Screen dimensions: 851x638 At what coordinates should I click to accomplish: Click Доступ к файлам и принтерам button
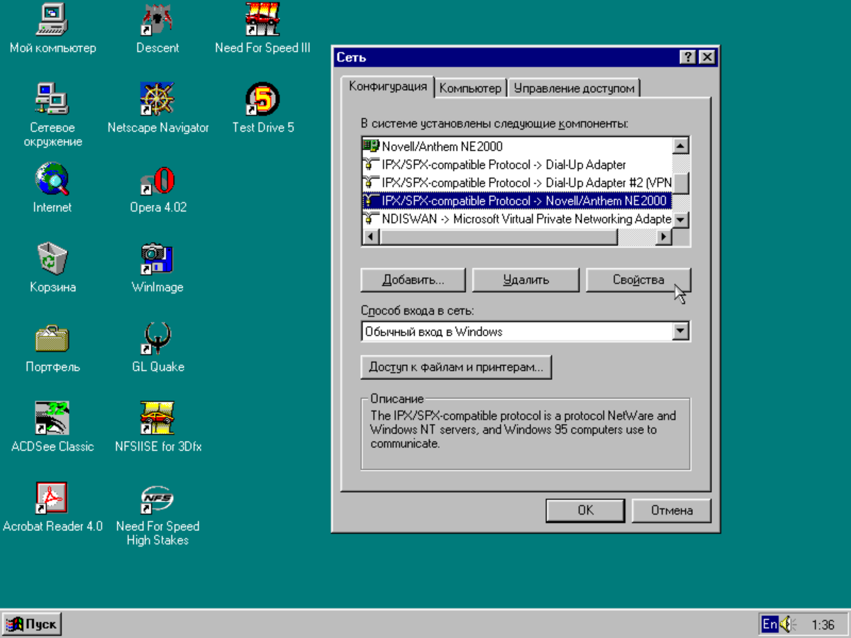click(x=456, y=367)
